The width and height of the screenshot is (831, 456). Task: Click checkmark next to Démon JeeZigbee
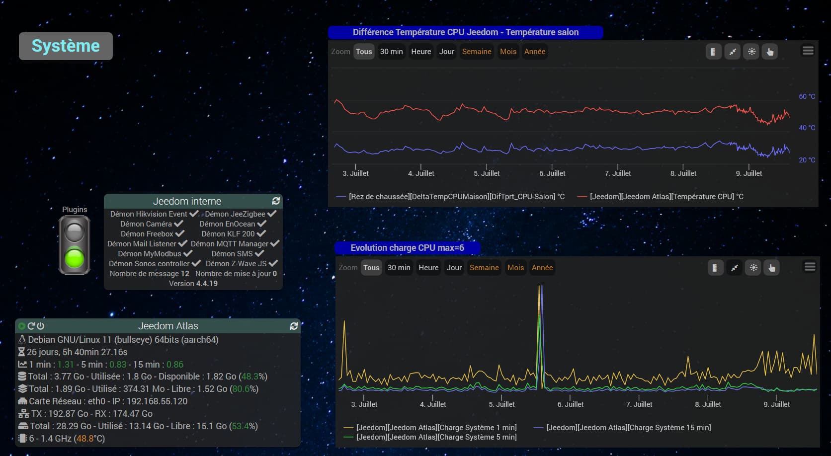(x=272, y=214)
